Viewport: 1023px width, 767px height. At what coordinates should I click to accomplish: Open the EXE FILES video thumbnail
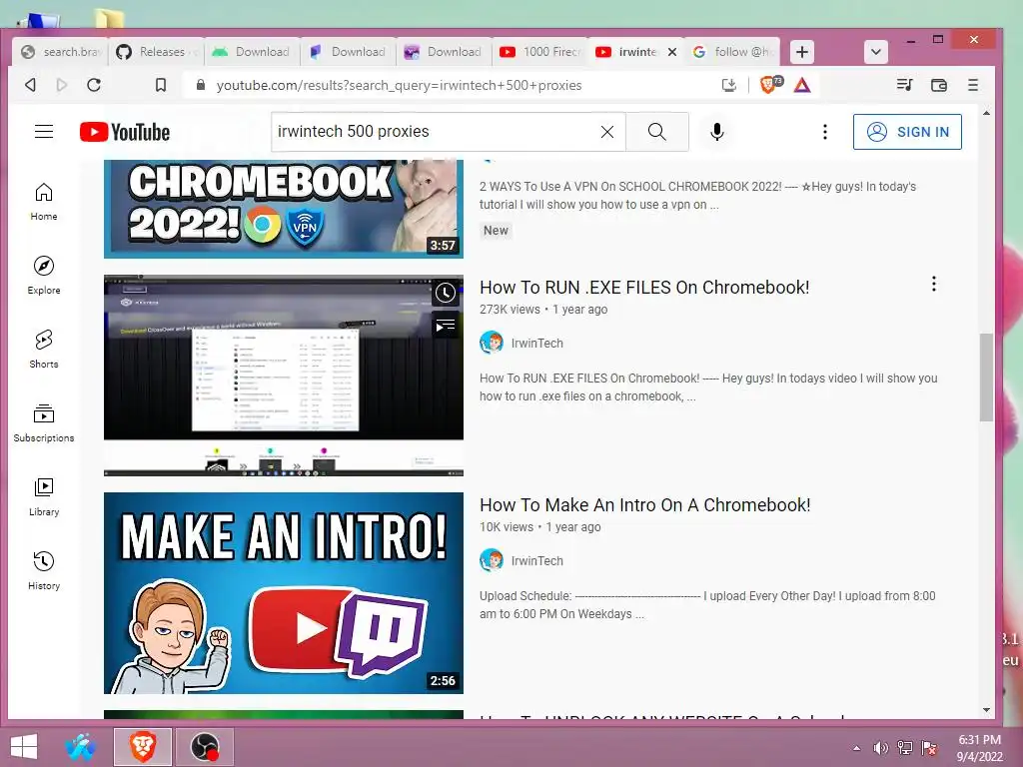tap(284, 376)
